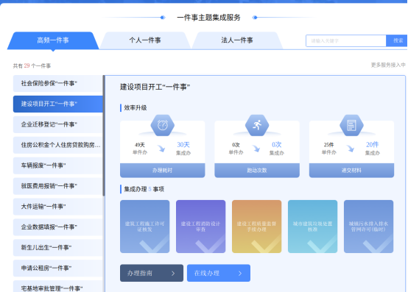Click the 一件事主题集成服务 page title
The image size is (408, 292).
[x=208, y=18]
